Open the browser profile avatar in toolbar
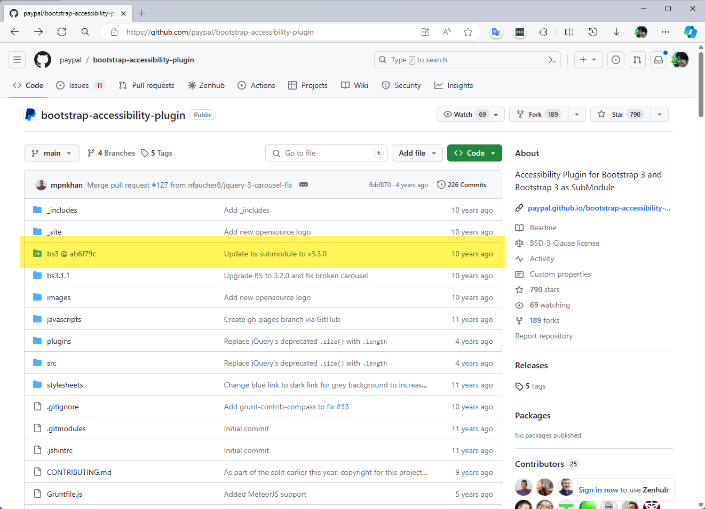This screenshot has height=509, width=705. pyautogui.click(x=640, y=32)
